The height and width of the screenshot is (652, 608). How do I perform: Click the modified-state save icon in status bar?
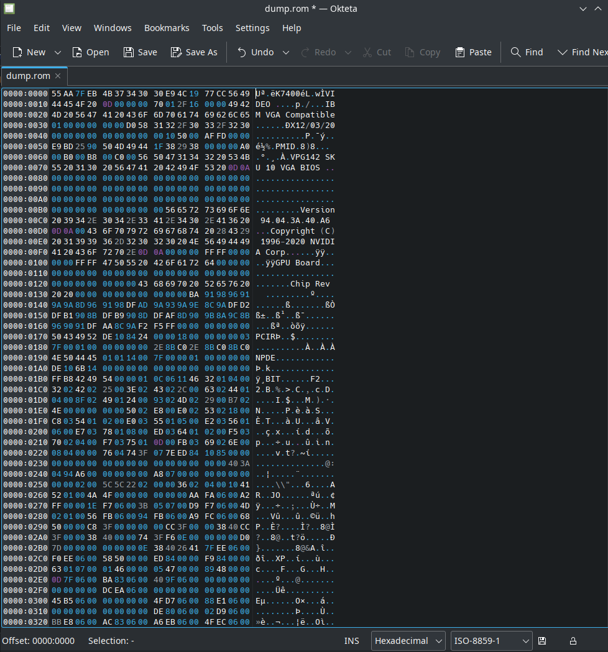[542, 641]
